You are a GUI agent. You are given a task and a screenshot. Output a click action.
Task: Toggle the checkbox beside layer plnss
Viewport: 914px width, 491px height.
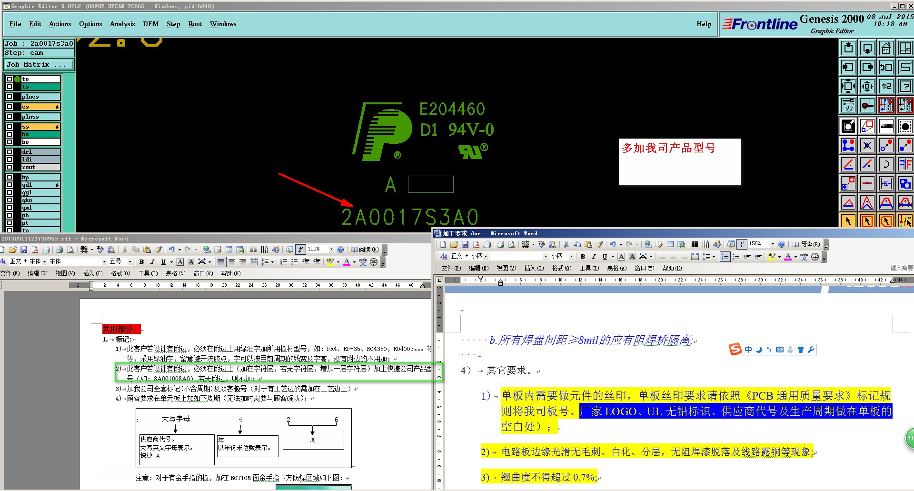[10, 117]
